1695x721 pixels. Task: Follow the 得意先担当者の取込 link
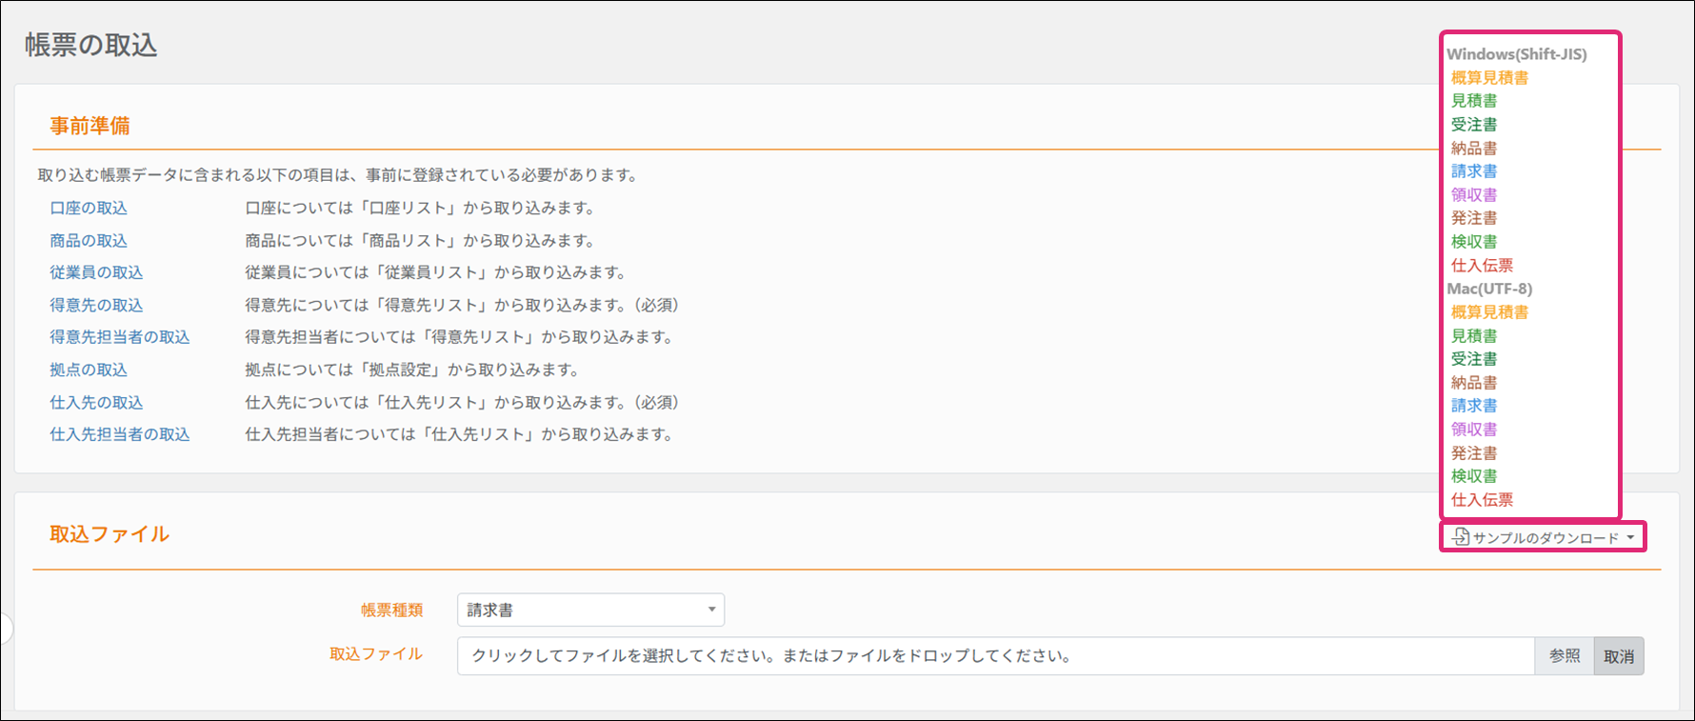(x=120, y=337)
